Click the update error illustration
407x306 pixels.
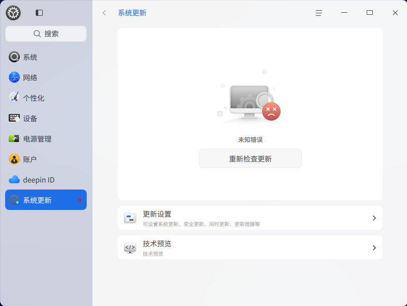pyautogui.click(x=249, y=97)
